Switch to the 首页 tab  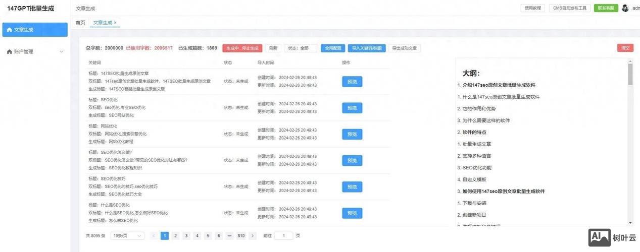[80, 23]
